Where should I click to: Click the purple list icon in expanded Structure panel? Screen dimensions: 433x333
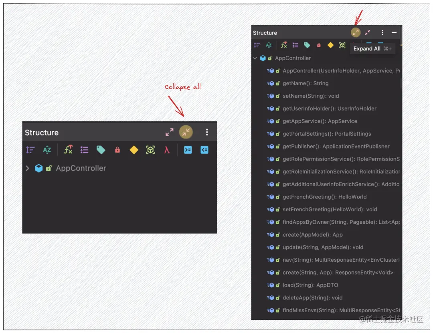(x=295, y=45)
